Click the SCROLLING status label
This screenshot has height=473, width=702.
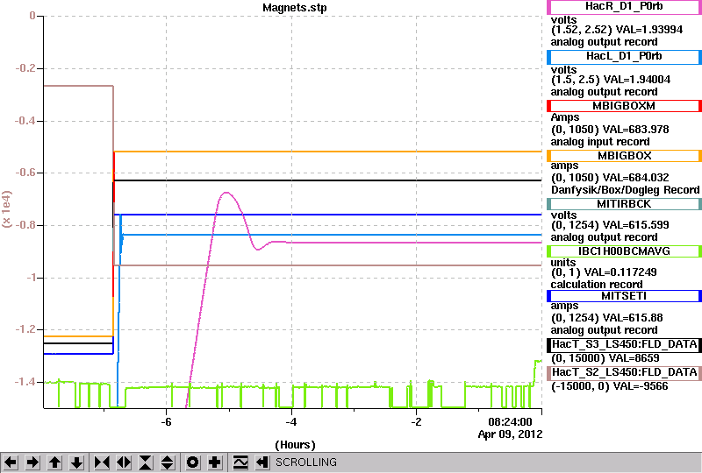coord(306,462)
